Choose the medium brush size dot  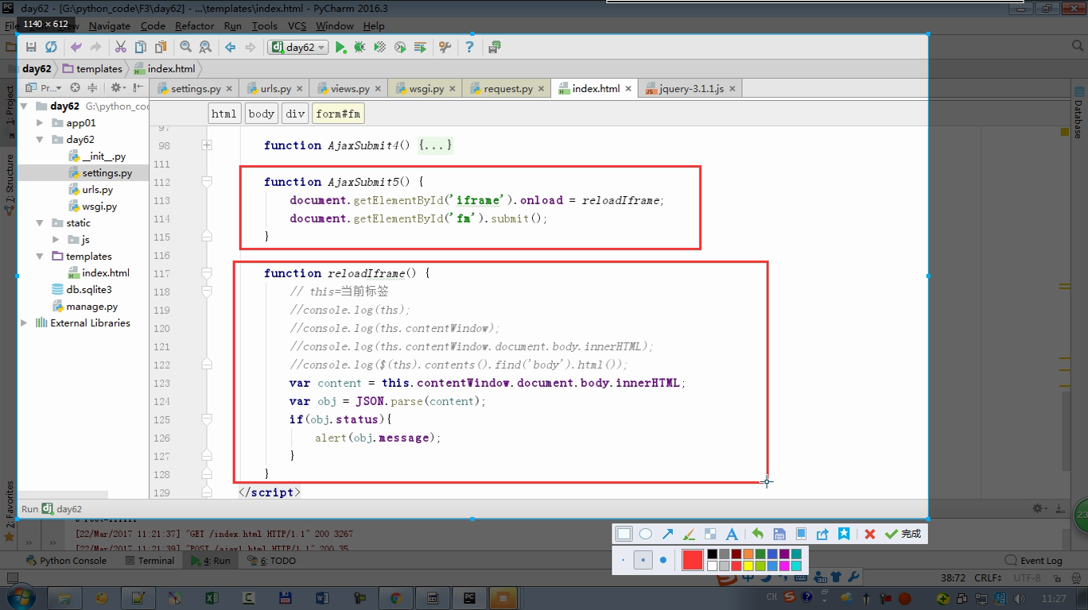click(643, 560)
